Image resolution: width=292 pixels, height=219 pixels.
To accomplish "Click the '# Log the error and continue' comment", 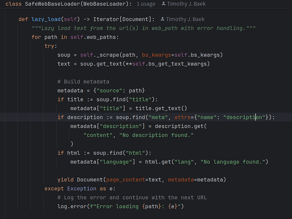I will (132, 198).
